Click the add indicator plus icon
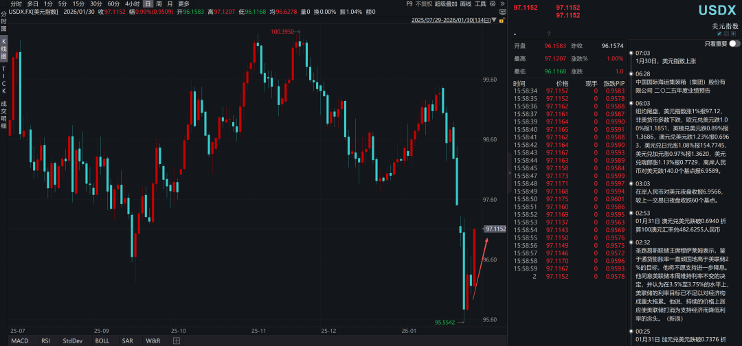742x346 pixels. 177,341
